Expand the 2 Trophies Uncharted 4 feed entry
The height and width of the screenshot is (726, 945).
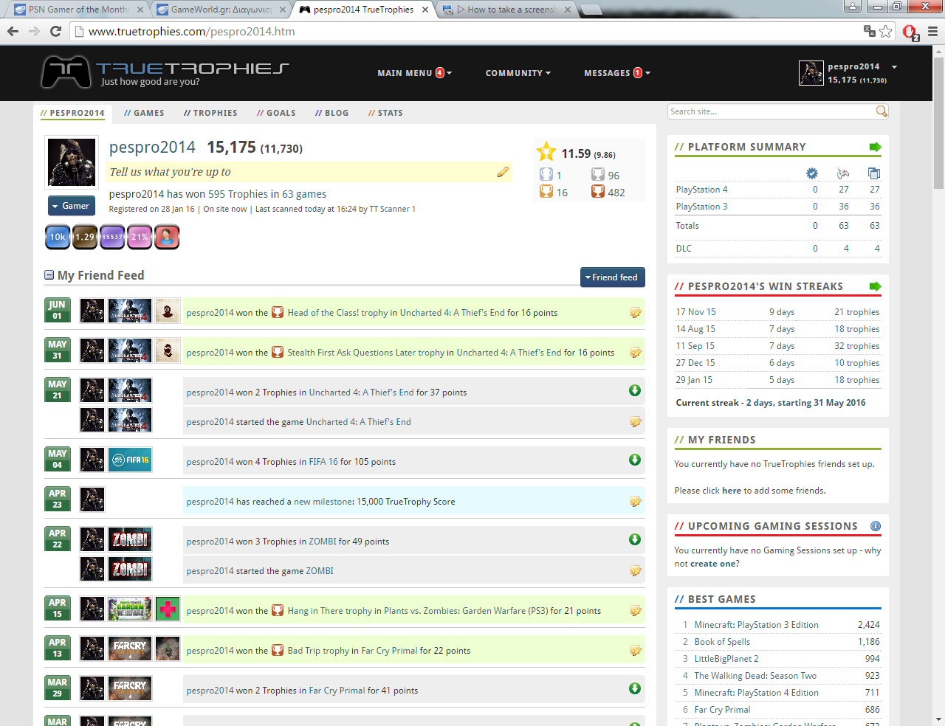(x=634, y=390)
